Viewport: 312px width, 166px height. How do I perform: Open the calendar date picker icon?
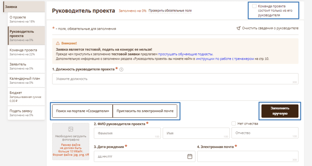click(x=190, y=156)
